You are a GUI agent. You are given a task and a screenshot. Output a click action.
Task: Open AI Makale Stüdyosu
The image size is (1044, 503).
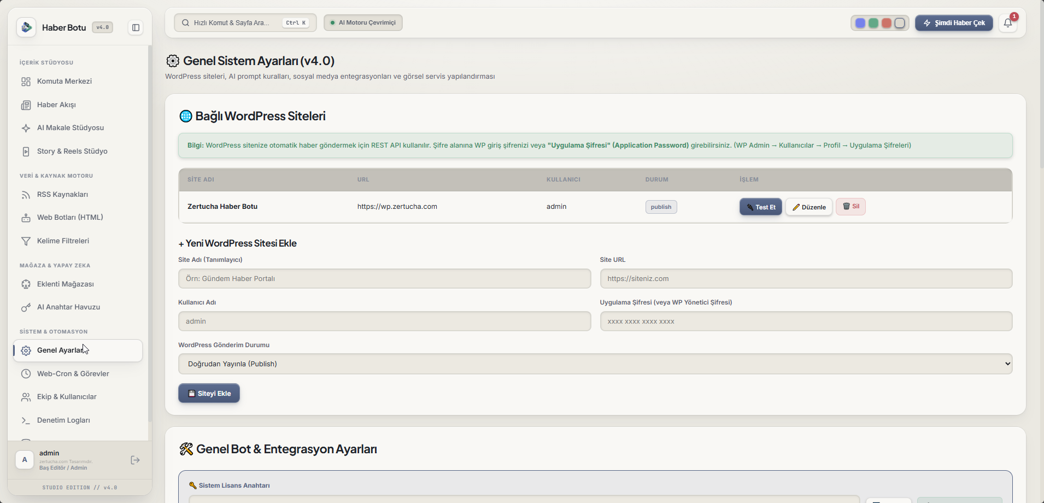[x=78, y=128]
